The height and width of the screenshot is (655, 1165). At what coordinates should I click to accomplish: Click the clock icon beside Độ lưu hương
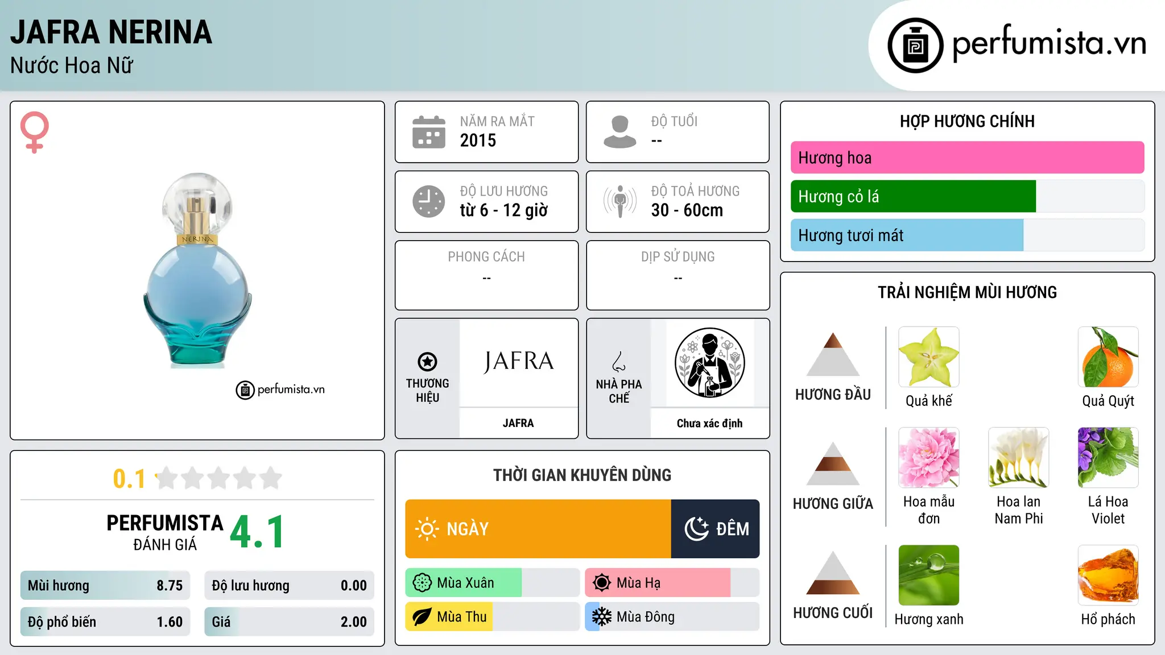(429, 201)
